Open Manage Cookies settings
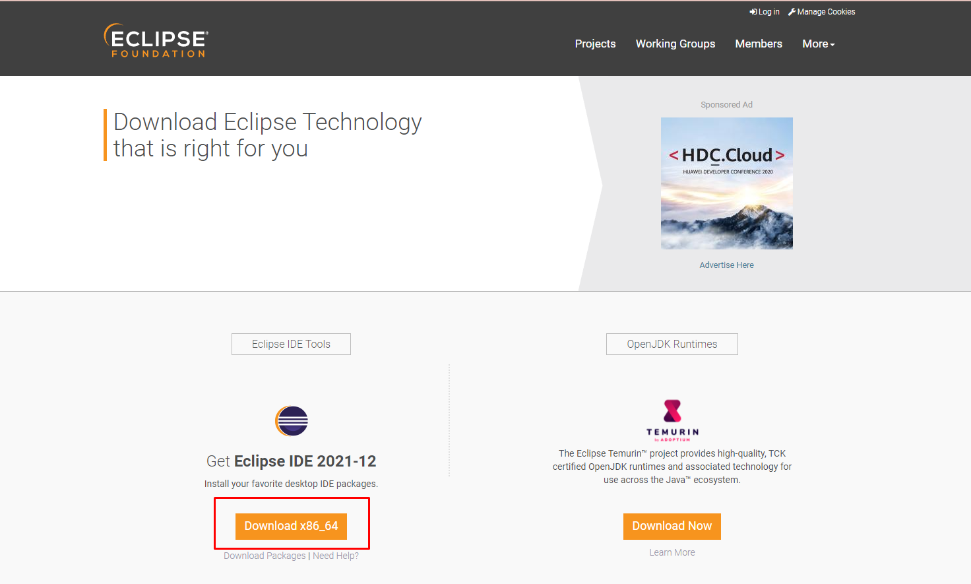 [x=821, y=12]
